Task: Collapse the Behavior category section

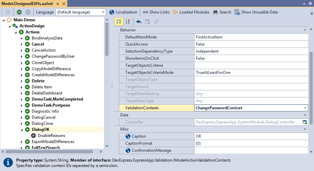Action: [305, 30]
